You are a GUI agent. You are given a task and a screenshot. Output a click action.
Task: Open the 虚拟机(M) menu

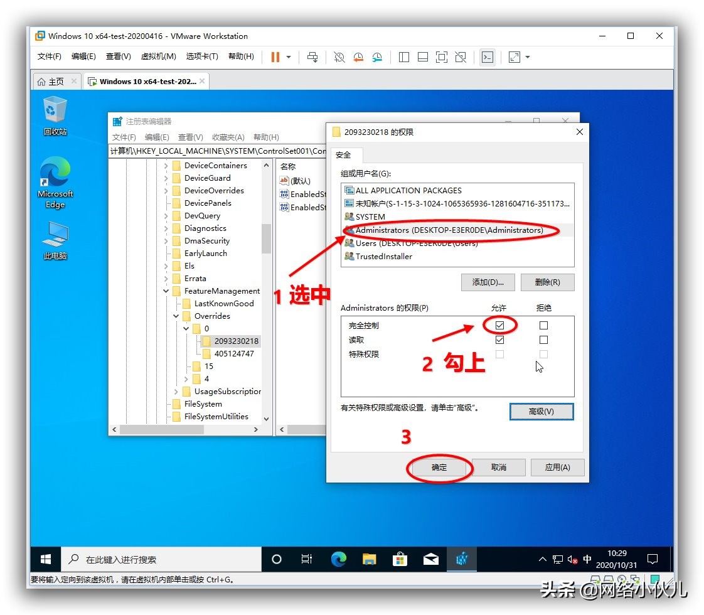point(158,55)
